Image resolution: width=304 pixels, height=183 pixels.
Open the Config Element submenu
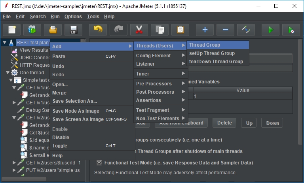[161, 56]
